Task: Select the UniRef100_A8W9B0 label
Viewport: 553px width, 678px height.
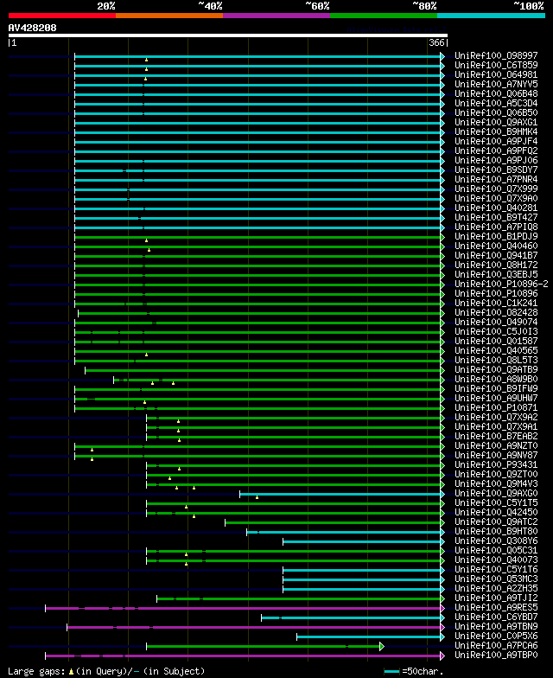Action: (496, 379)
